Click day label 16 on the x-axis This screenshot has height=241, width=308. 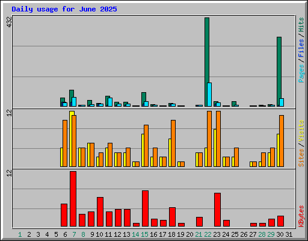pyautogui.click(x=153, y=234)
